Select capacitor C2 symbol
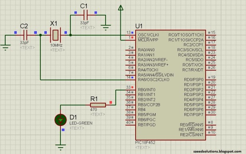The image size is (246, 154). 25,35
